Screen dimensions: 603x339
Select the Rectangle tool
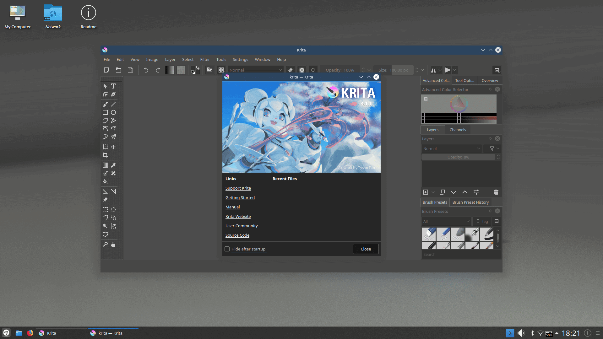(105, 112)
